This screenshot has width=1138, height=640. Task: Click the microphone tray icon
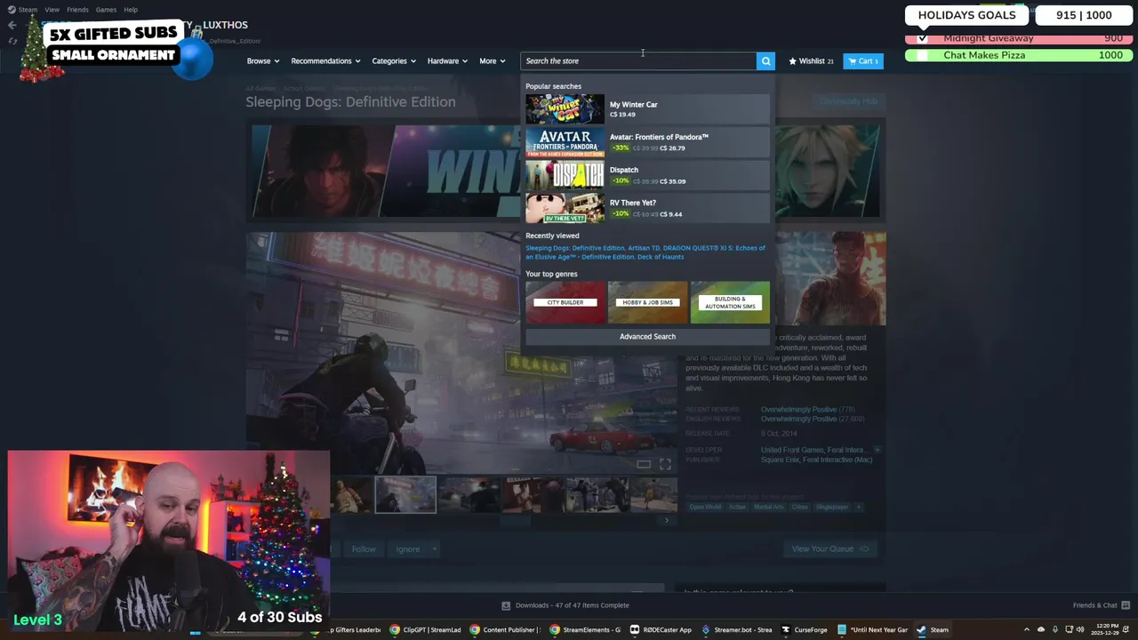1054,629
